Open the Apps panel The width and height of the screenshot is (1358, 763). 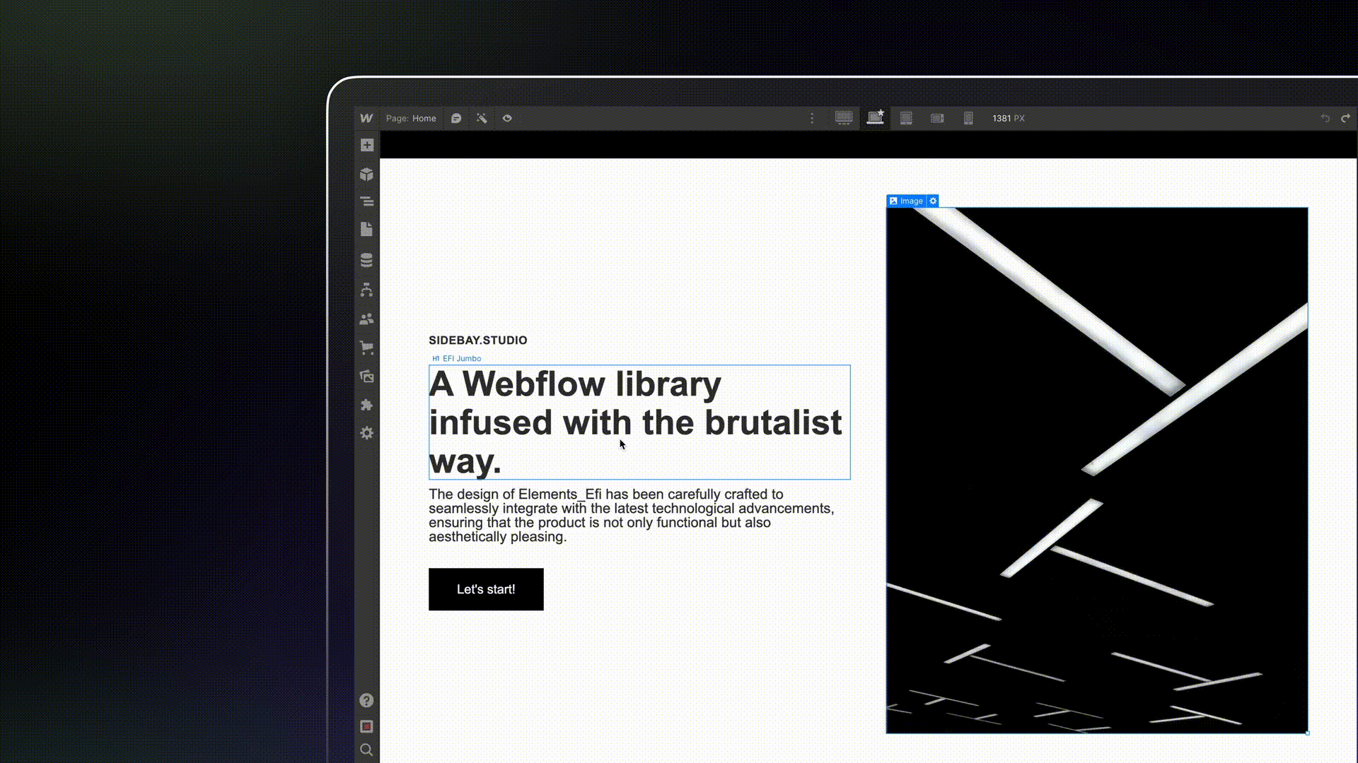(x=367, y=405)
